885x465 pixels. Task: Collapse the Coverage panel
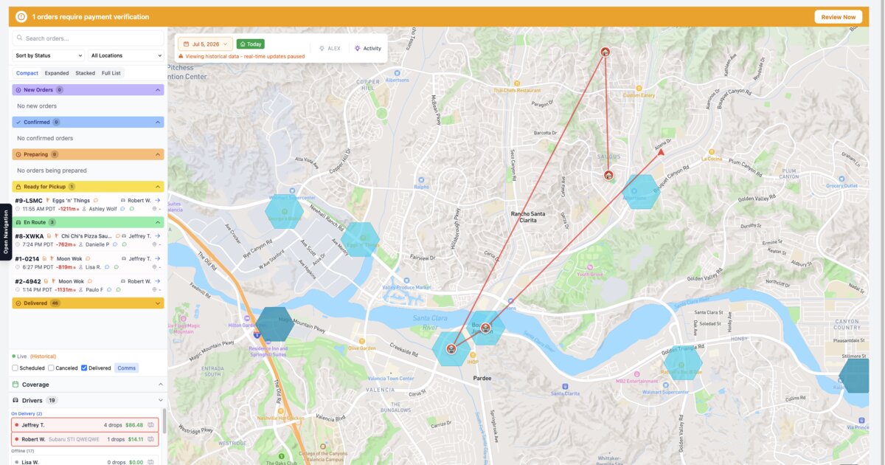160,385
